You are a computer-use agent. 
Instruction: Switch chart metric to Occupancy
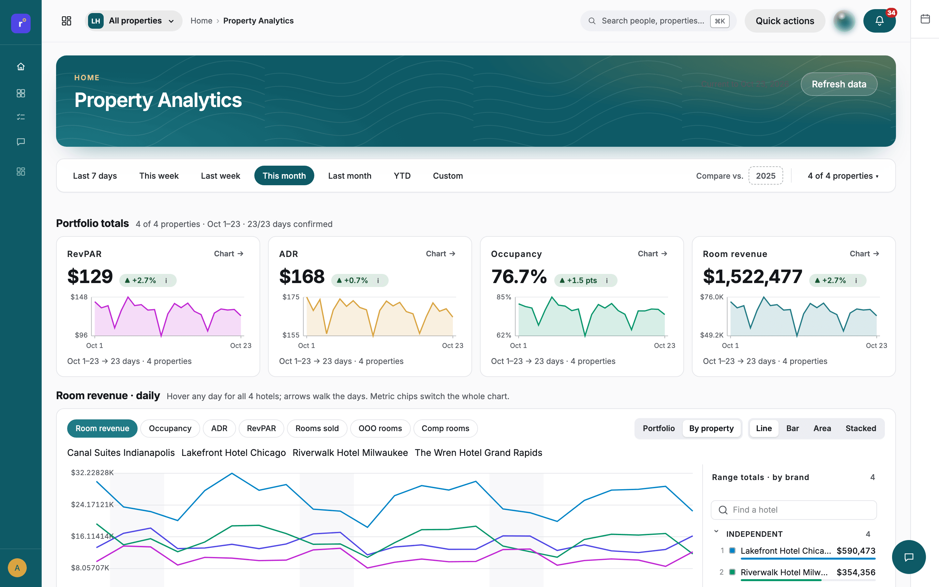tap(170, 428)
